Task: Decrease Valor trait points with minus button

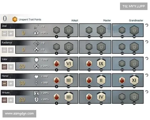Action: click(4, 66)
